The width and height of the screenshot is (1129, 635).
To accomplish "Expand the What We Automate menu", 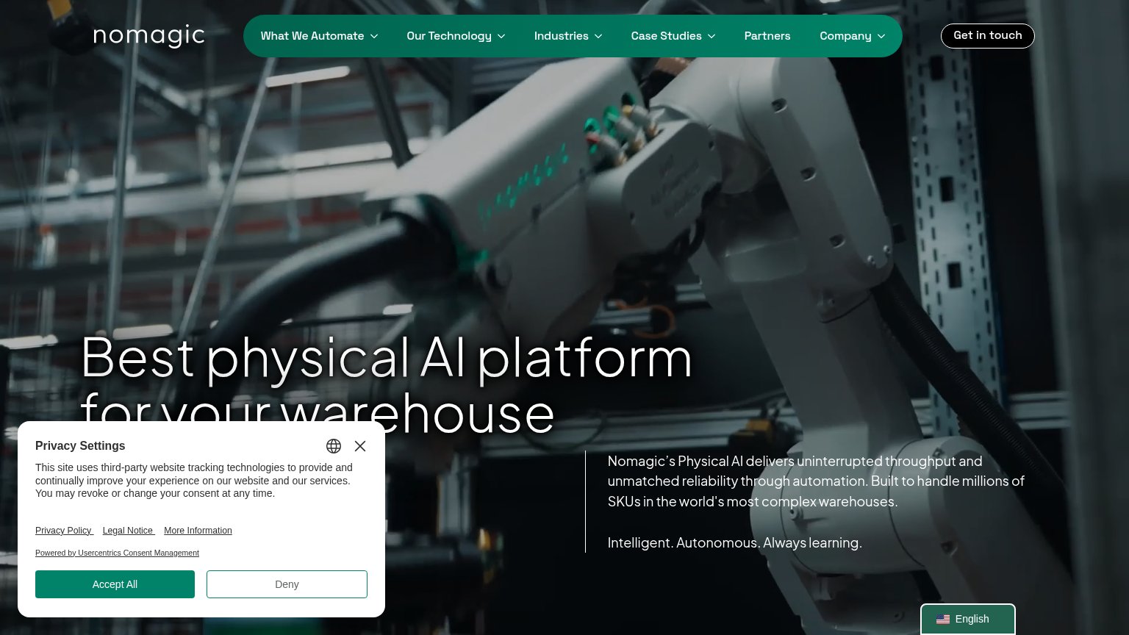I will coord(319,36).
